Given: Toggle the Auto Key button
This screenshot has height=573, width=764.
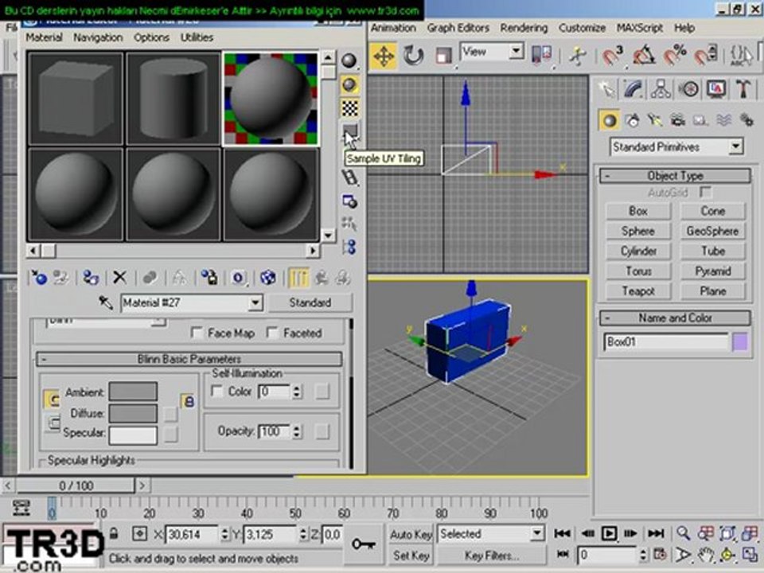Looking at the screenshot, I should pyautogui.click(x=411, y=535).
